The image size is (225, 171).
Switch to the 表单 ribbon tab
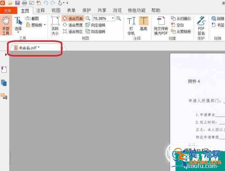71,11
